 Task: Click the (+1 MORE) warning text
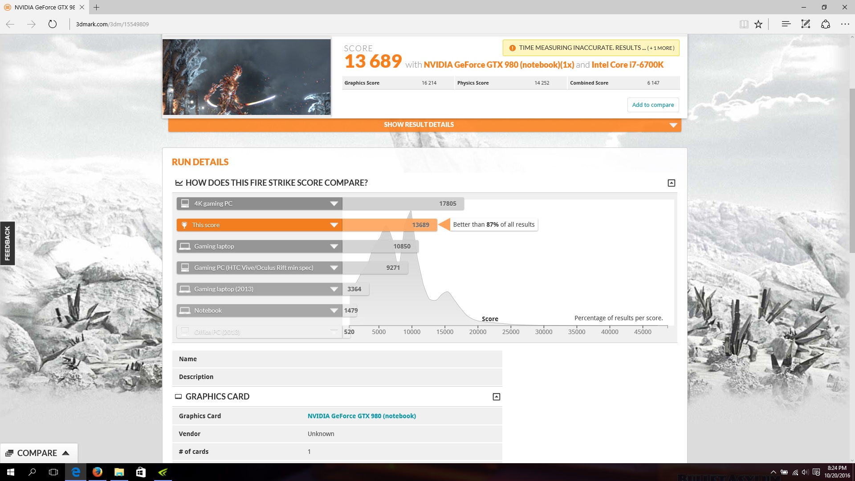(661, 48)
